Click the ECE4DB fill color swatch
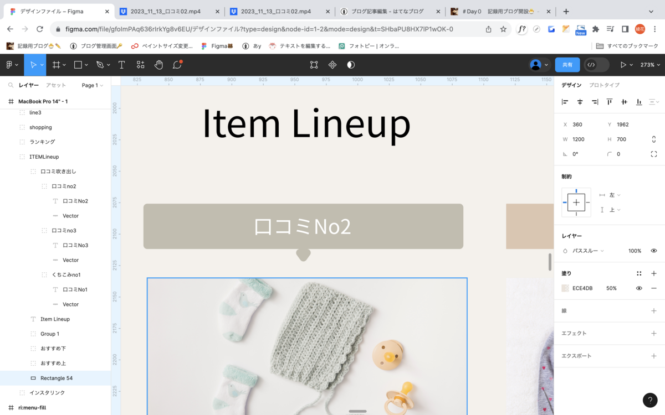The width and height of the screenshot is (665, 415). point(565,288)
